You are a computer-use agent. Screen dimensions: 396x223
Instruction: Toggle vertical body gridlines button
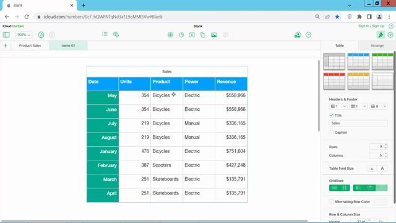click(345, 188)
